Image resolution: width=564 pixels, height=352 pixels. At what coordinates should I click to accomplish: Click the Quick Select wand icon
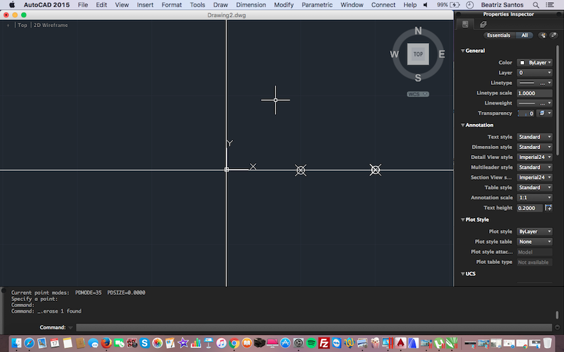pos(543,35)
